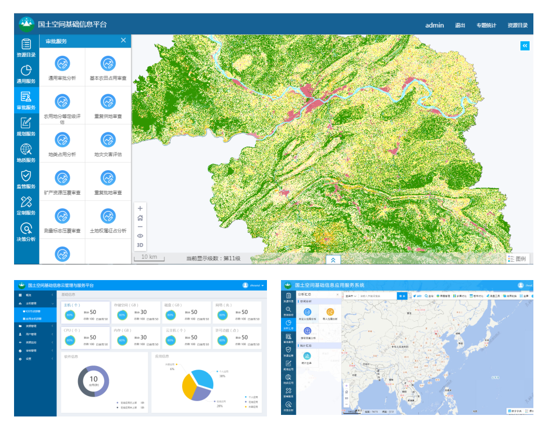Open the zhourui user dropdown
The height and width of the screenshot is (430, 549).
tap(254, 285)
